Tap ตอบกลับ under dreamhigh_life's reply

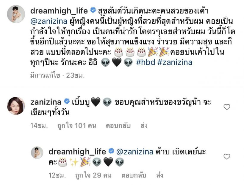tap(134, 175)
